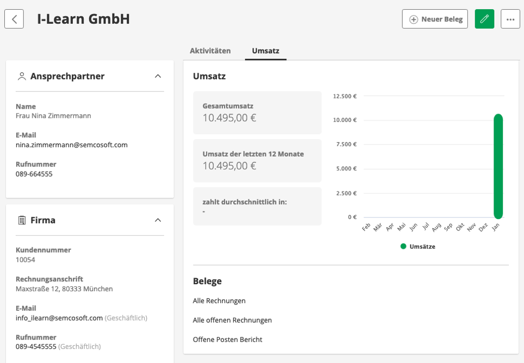
Task: Click the Umsätze legend label
Action: (422, 247)
